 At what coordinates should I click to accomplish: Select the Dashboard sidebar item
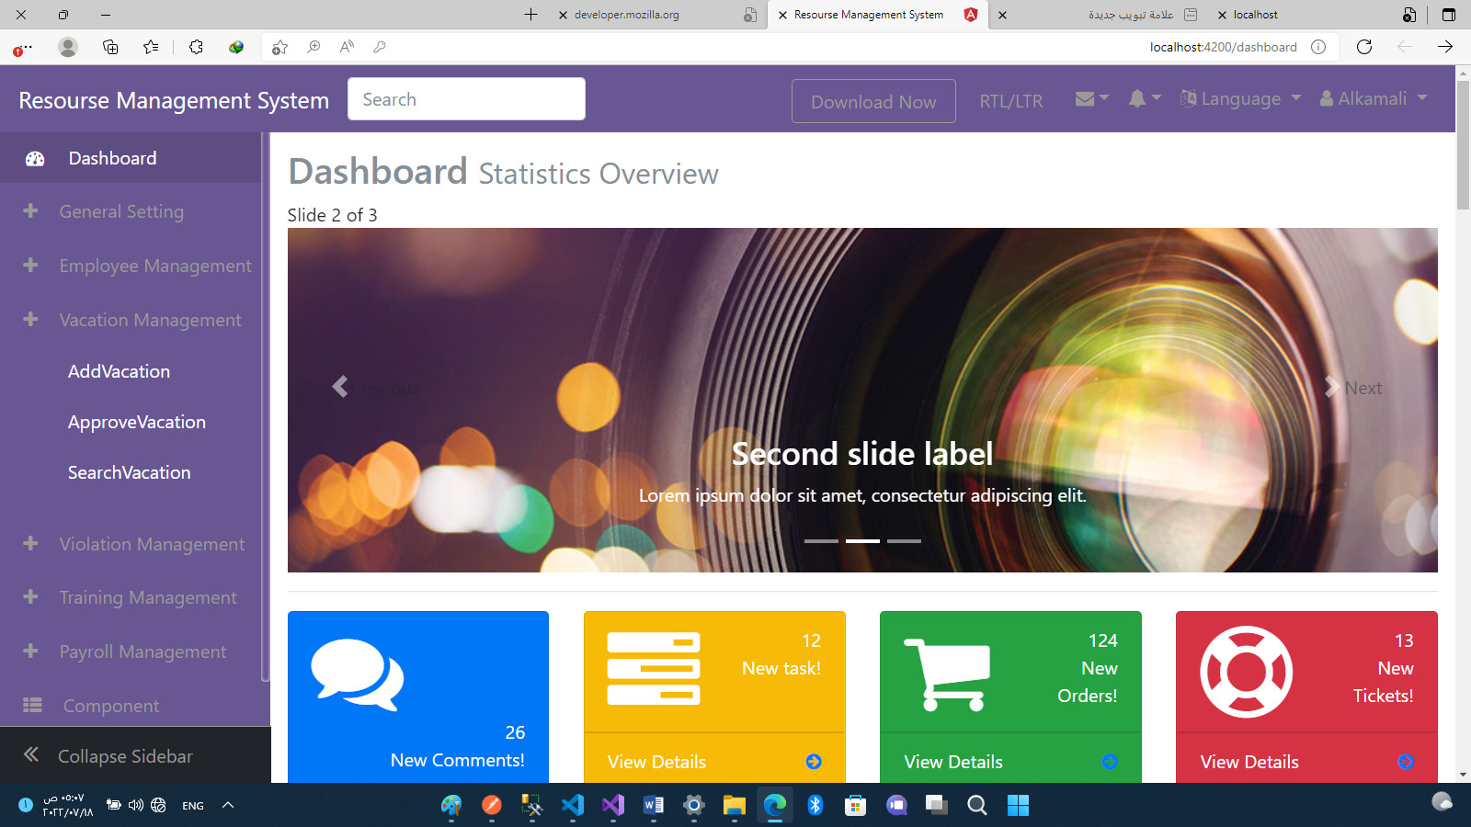pyautogui.click(x=131, y=158)
